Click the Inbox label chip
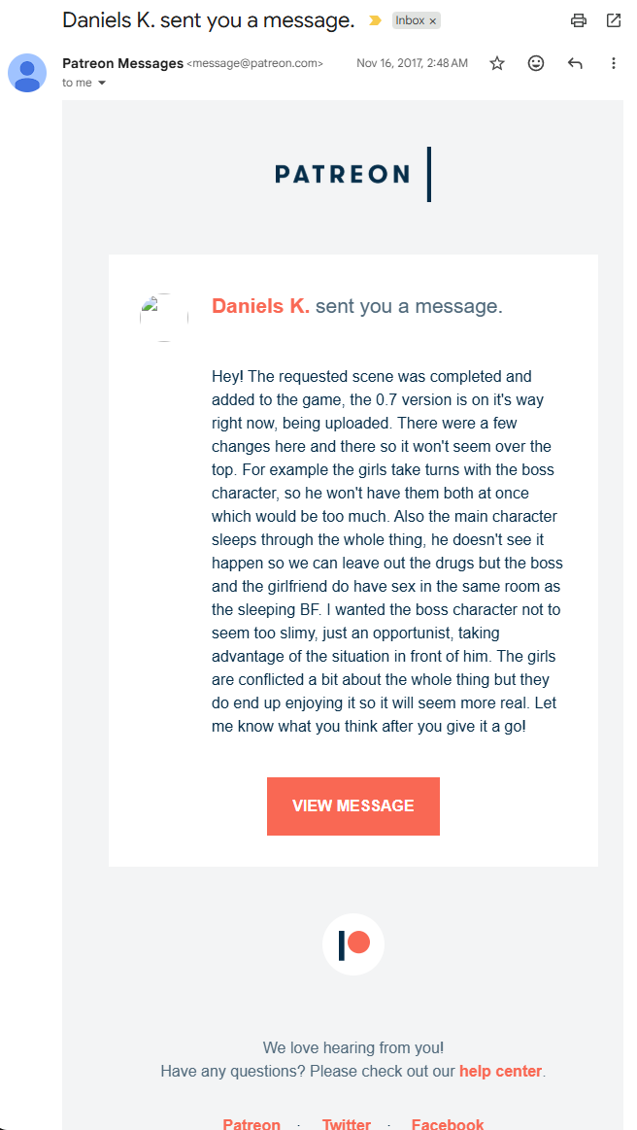Screen dimensions: 637x1130 409,20
